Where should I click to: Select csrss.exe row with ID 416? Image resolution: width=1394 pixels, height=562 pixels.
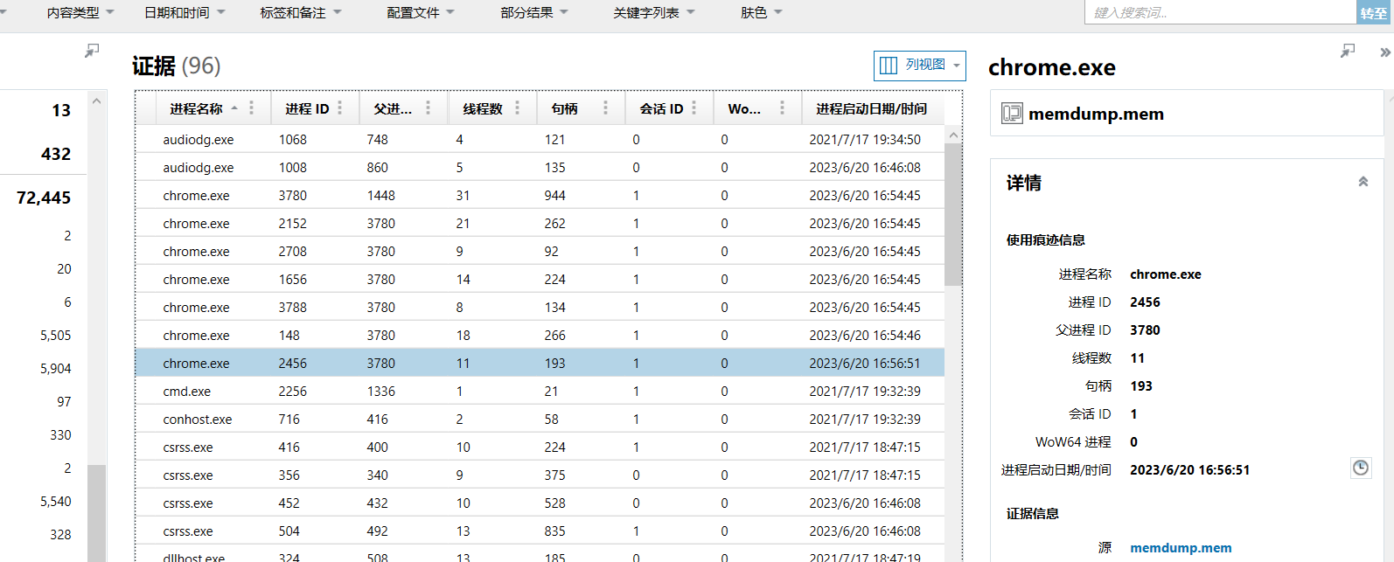click(x=540, y=447)
